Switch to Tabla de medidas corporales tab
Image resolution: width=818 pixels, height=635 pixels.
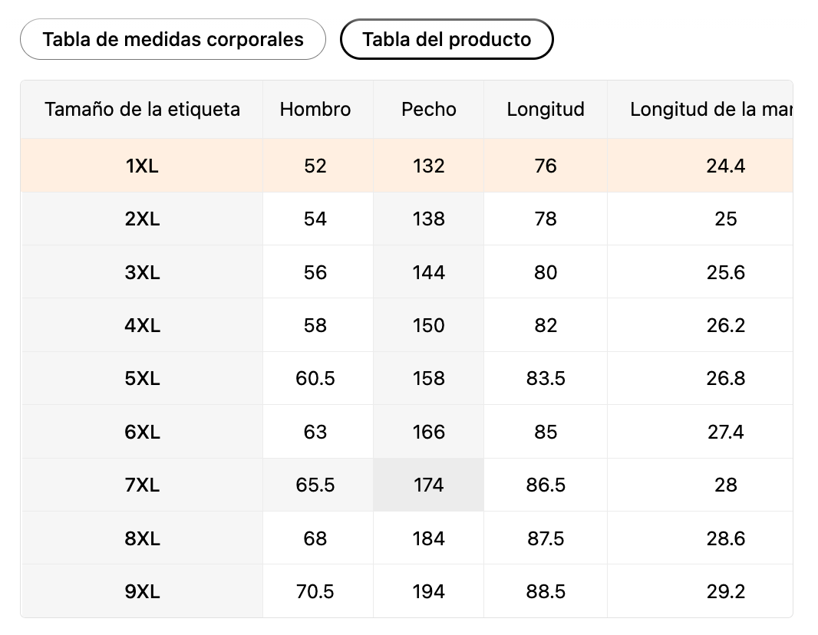pyautogui.click(x=173, y=39)
